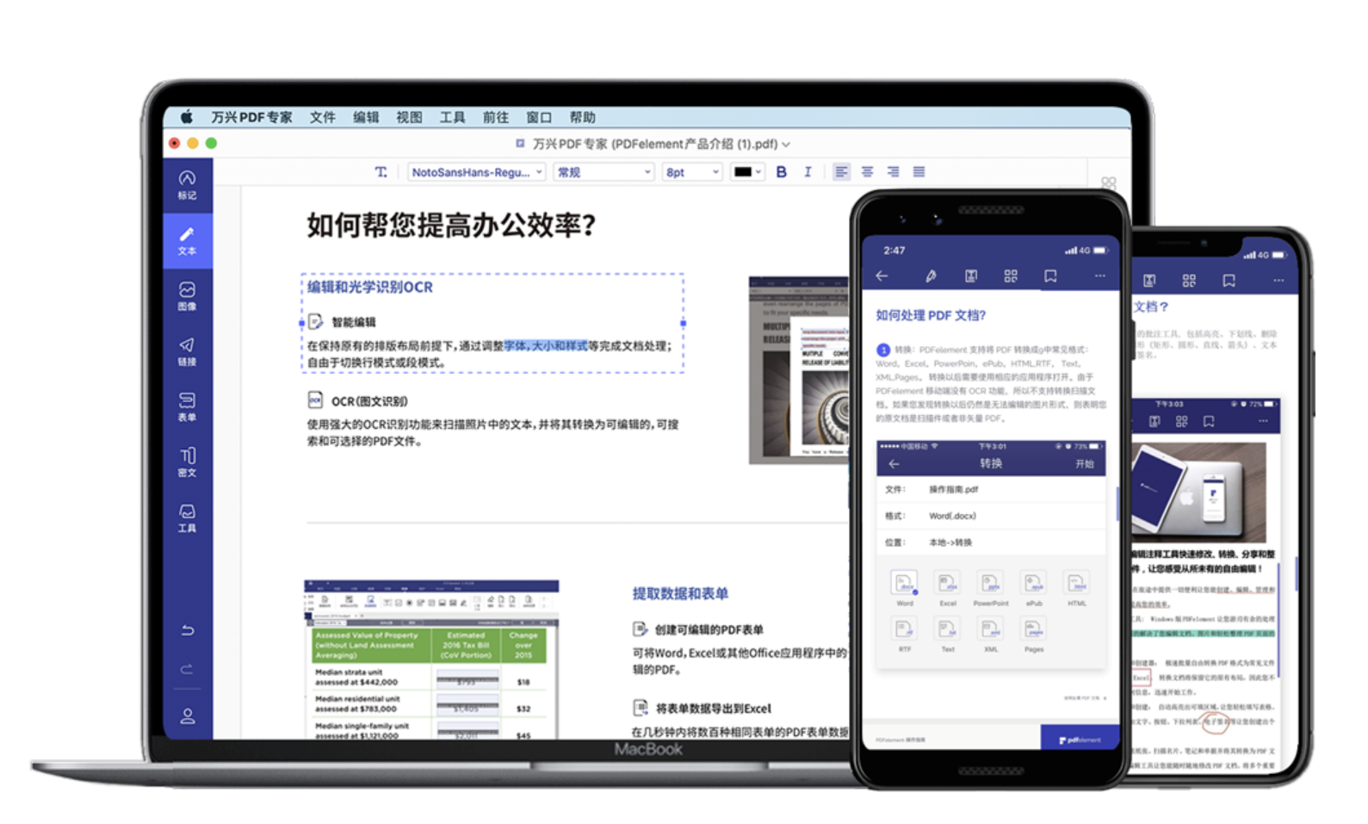Screen dimensions: 1368x824
Task: Tap back arrow on front phone toolbar
Action: tap(882, 276)
